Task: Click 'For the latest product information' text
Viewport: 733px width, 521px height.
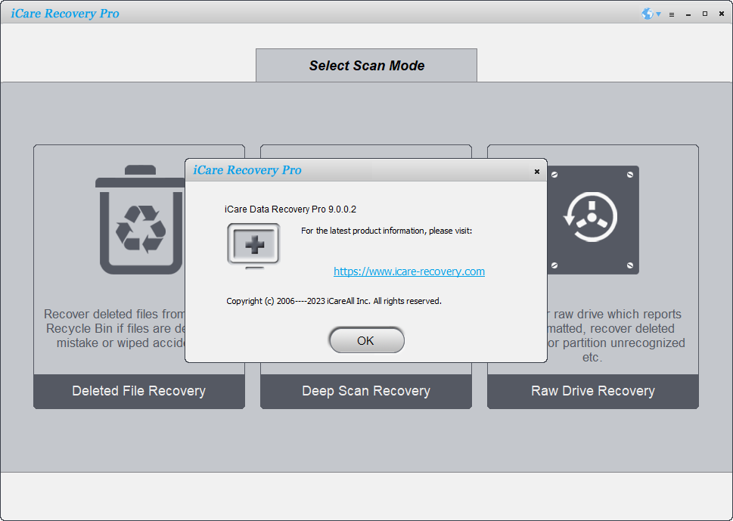Action: (x=387, y=231)
